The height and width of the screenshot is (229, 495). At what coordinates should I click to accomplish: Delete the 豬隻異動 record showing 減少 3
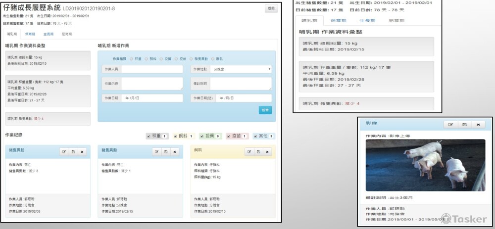click(83, 152)
